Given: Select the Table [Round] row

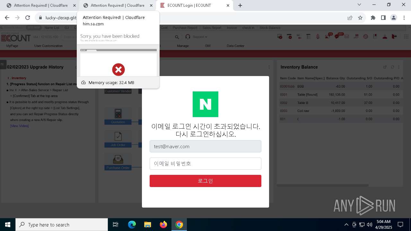Looking at the screenshot, I should [341, 95].
